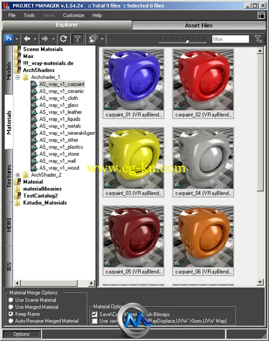Select the AS_vray_v1_minerals&gem library
This screenshot has width=269, height=341.
point(67,133)
